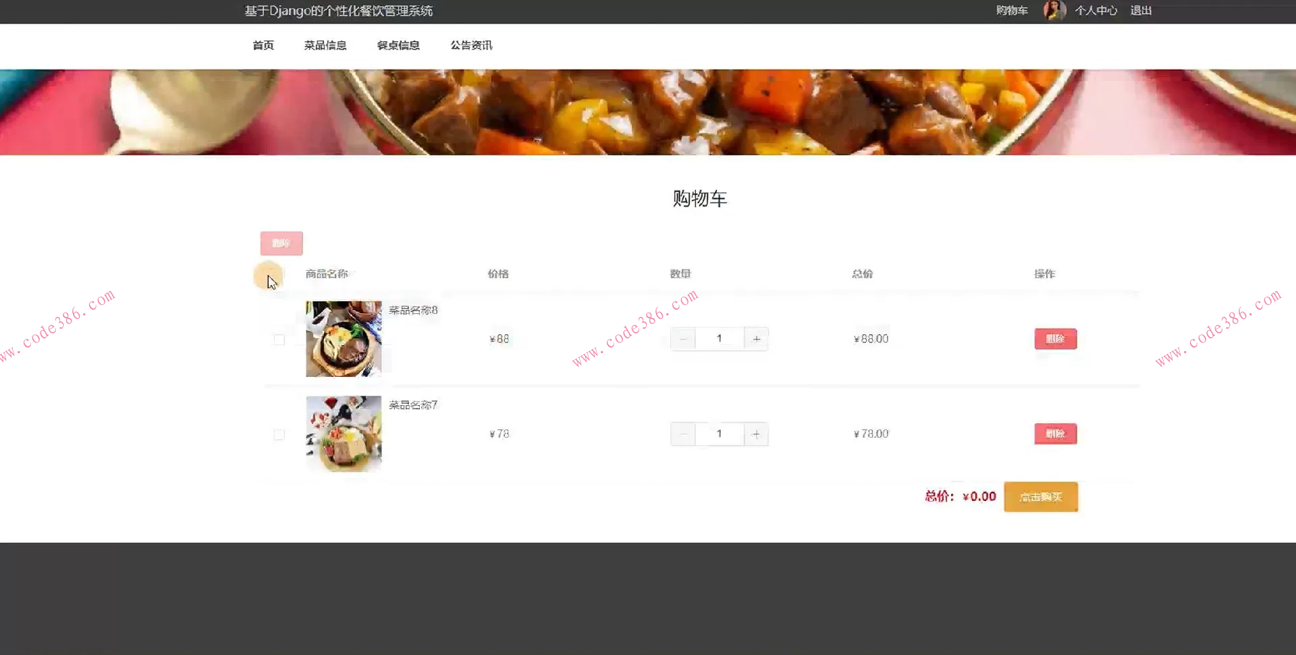The image size is (1296, 655).
Task: Increase quantity of 菜品名称8 with plus button
Action: (x=755, y=338)
